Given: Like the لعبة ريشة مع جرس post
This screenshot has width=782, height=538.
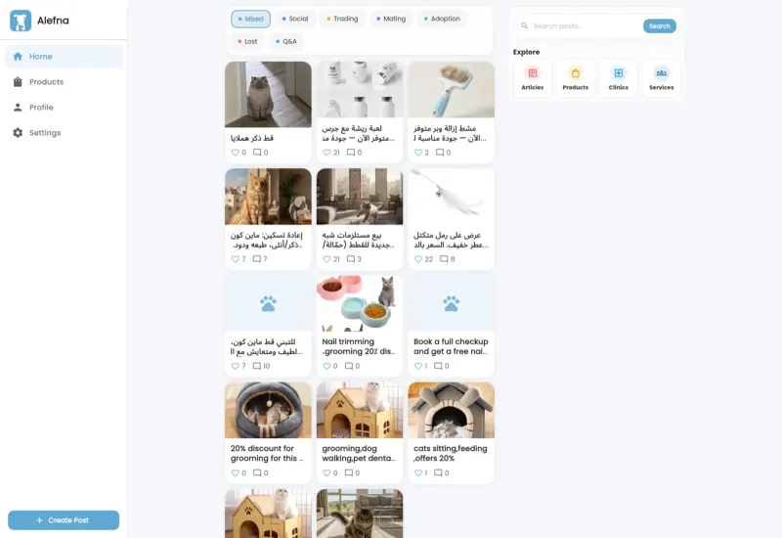Looking at the screenshot, I should (x=326, y=153).
